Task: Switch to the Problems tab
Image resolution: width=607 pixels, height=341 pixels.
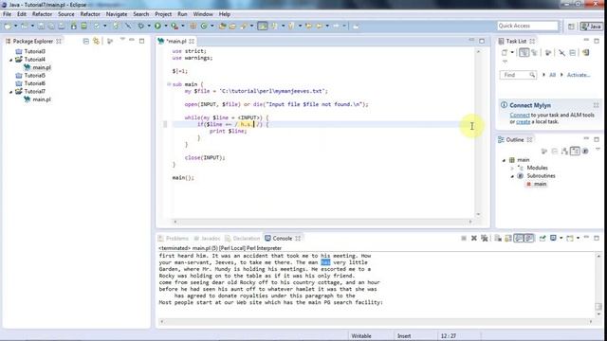Action: point(174,238)
